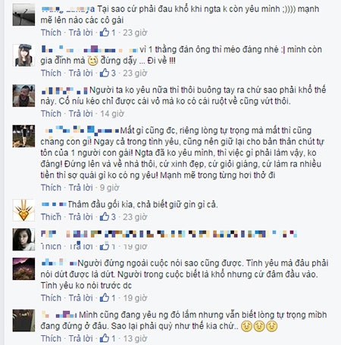Click like count icon on 'Thâm đầu gối' comment
Viewport: 341px width, 345px height.
105,216
